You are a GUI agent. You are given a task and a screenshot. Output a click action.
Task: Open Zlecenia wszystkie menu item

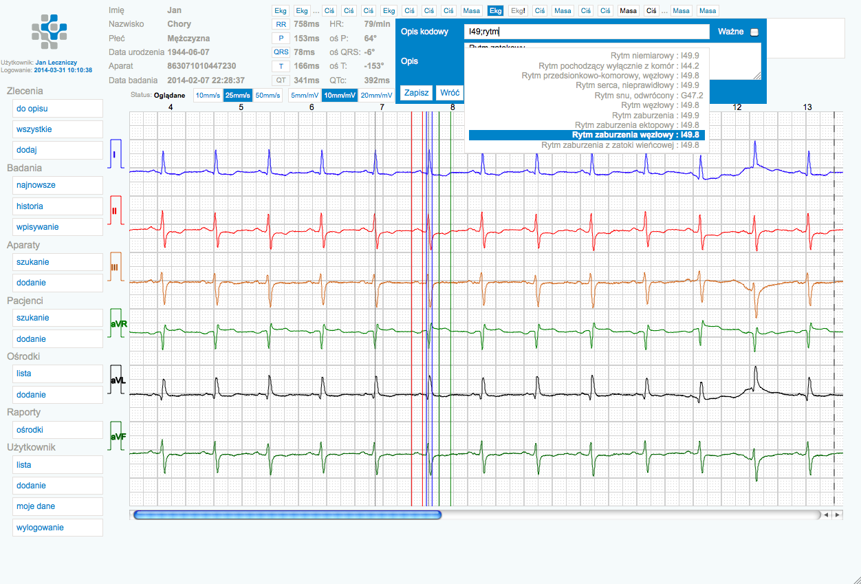coord(58,129)
